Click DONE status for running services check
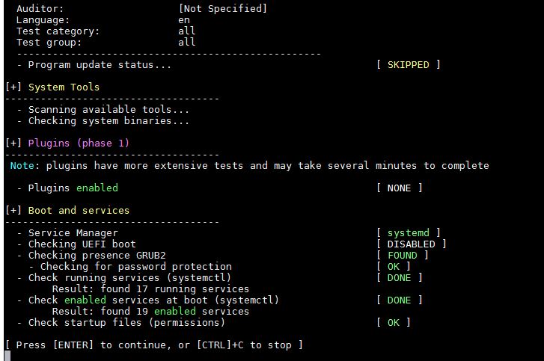The height and width of the screenshot is (361, 544). [399, 278]
